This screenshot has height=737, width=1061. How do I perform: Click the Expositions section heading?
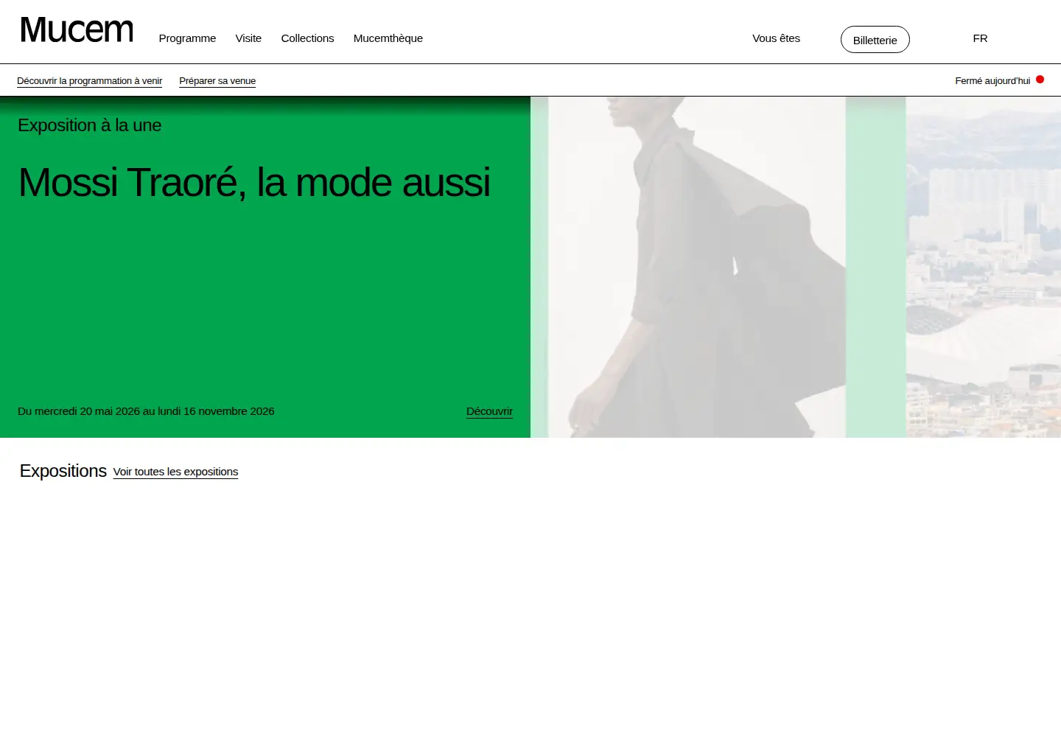[x=63, y=471]
